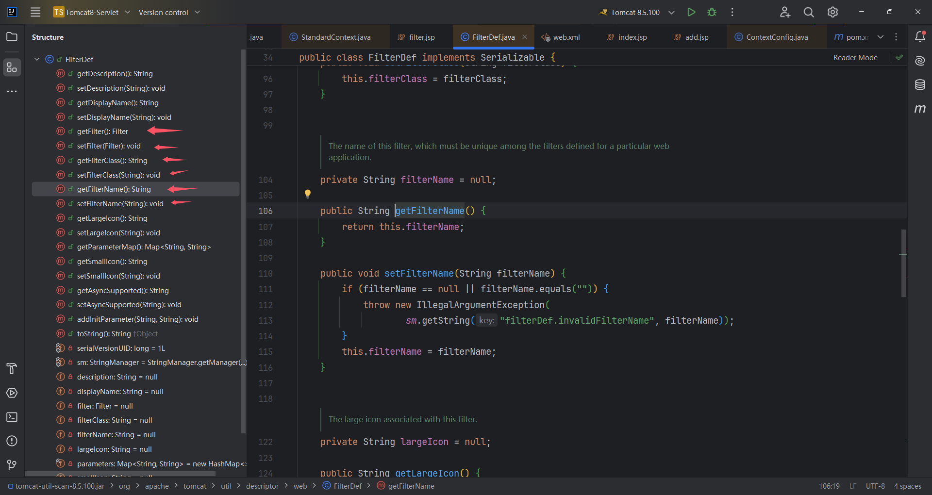Image resolution: width=932 pixels, height=495 pixels.
Task: Open Version control dropdown
Action: 169,12
